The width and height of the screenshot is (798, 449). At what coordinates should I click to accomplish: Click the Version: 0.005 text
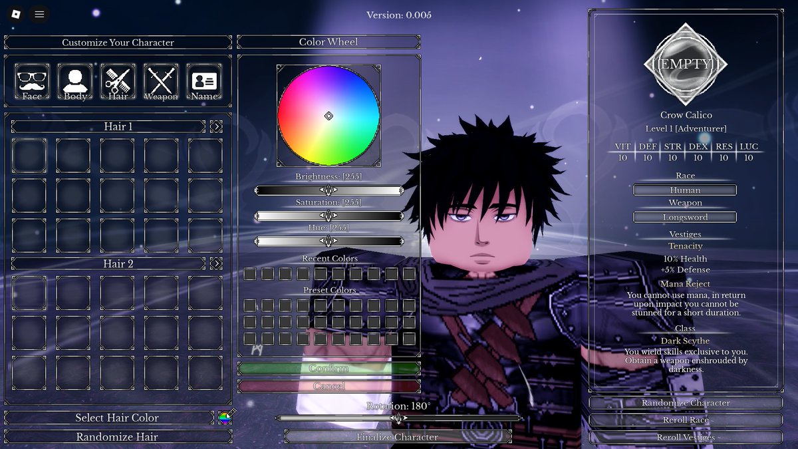pyautogui.click(x=399, y=15)
